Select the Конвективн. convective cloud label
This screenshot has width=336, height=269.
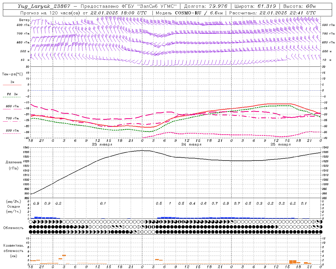coord(13,246)
